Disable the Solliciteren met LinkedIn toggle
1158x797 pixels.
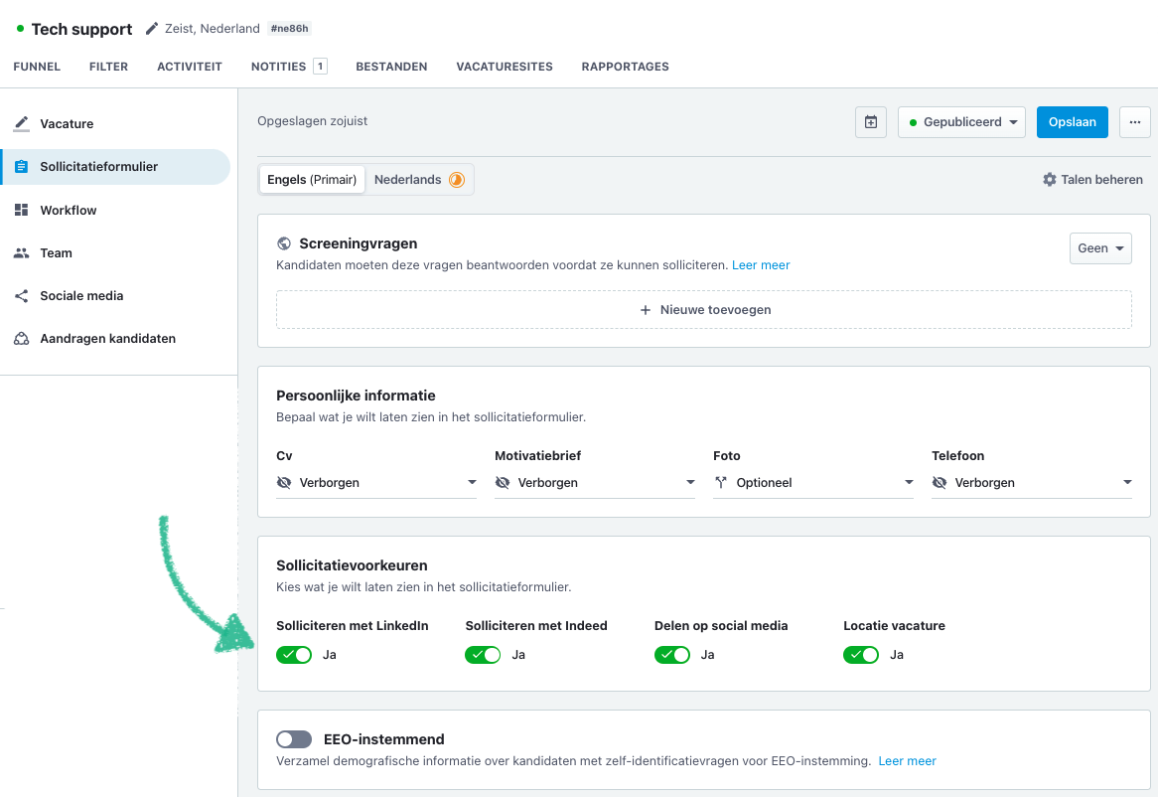pos(294,654)
